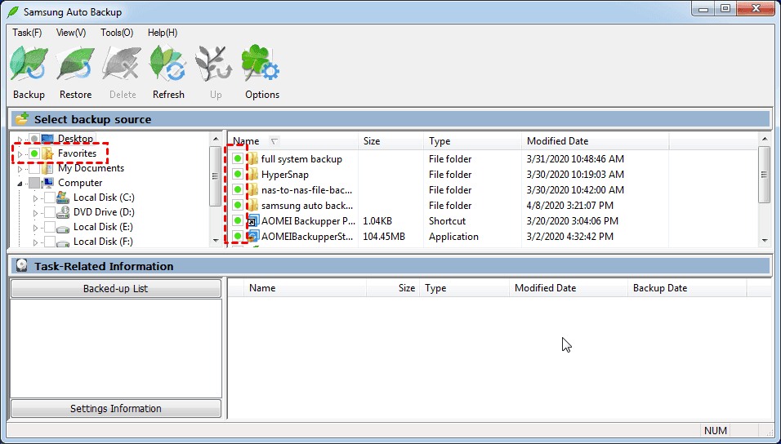Image resolution: width=781 pixels, height=444 pixels.
Task: Click down arrow of tree pane scrollbar
Action: [216, 241]
